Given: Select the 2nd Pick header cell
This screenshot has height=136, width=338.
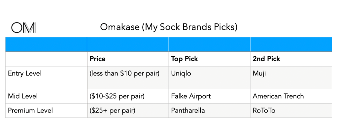Looking at the screenshot, I should [266, 59].
